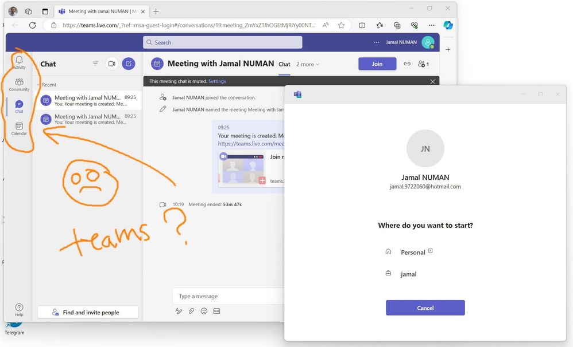Viewport: 573px width, 347px height.
Task: Open a new browser tab
Action: tap(156, 11)
